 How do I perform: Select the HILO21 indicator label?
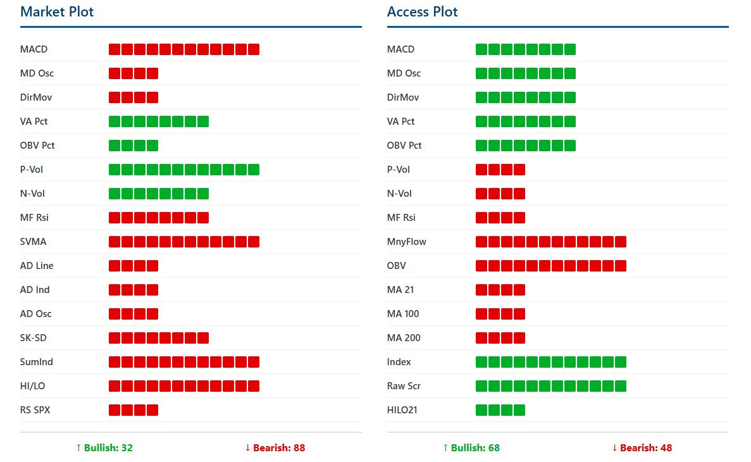point(404,410)
